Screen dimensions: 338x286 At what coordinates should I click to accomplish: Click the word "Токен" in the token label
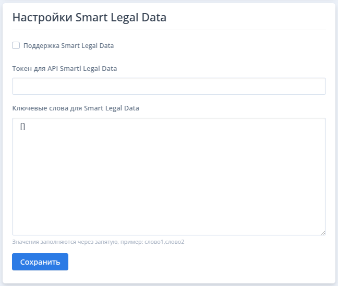click(x=22, y=68)
